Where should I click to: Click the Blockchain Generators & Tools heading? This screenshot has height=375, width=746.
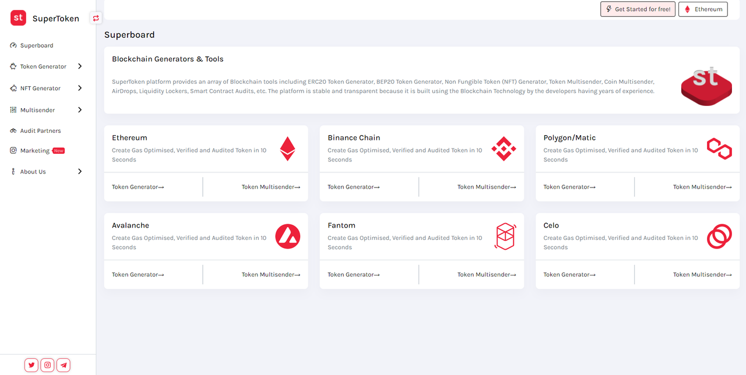168,59
